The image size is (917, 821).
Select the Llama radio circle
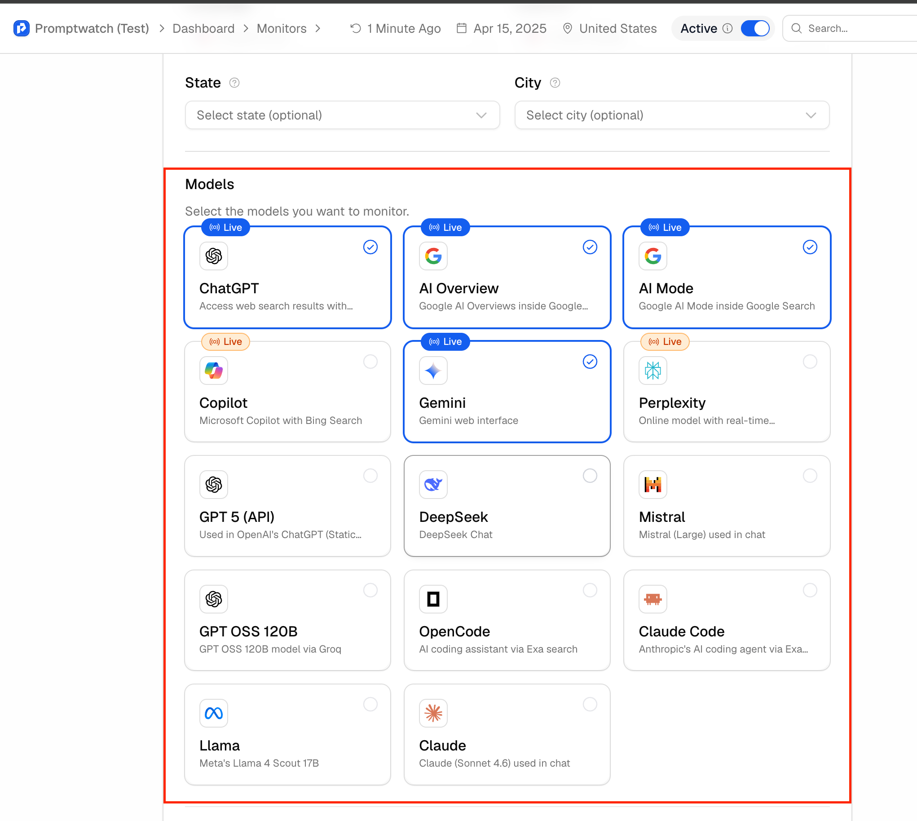[x=371, y=705]
